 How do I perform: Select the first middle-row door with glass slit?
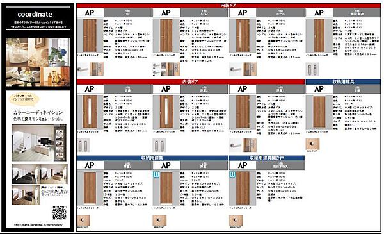point(90,112)
